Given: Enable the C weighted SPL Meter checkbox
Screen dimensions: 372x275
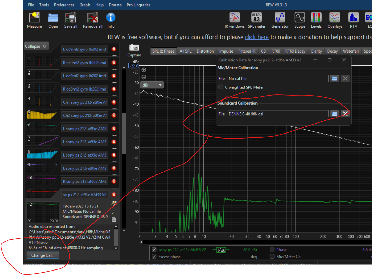Looking at the screenshot, I should coord(221,87).
